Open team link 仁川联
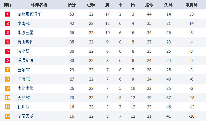The width and height of the screenshot is (206, 121). [x=23, y=107]
